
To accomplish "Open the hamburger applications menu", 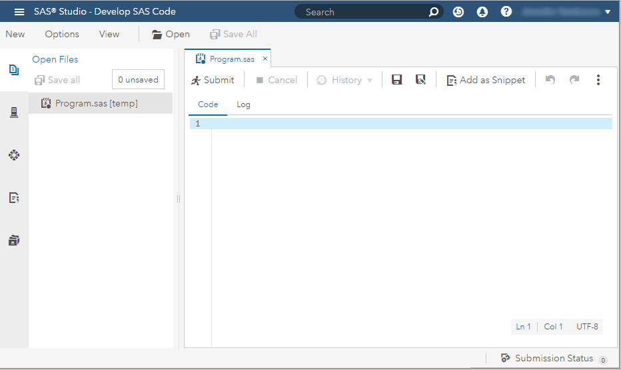I will (x=19, y=12).
